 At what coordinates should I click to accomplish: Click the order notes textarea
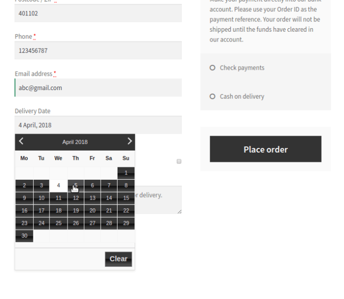coord(158,200)
